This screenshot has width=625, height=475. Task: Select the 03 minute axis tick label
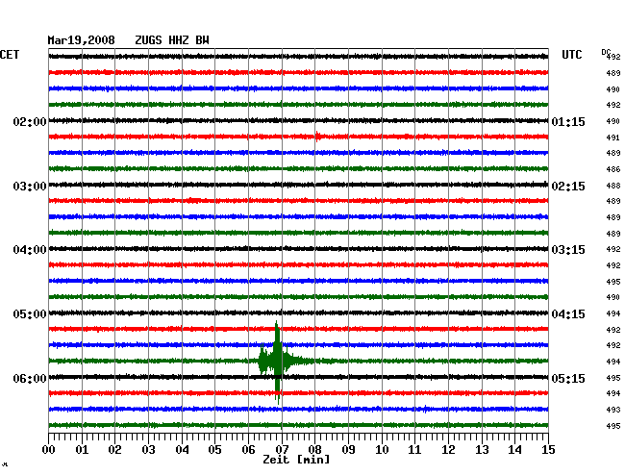(x=148, y=450)
